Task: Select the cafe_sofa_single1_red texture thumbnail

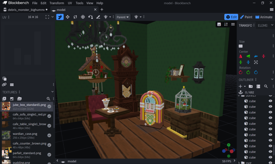Action: coord(5,116)
